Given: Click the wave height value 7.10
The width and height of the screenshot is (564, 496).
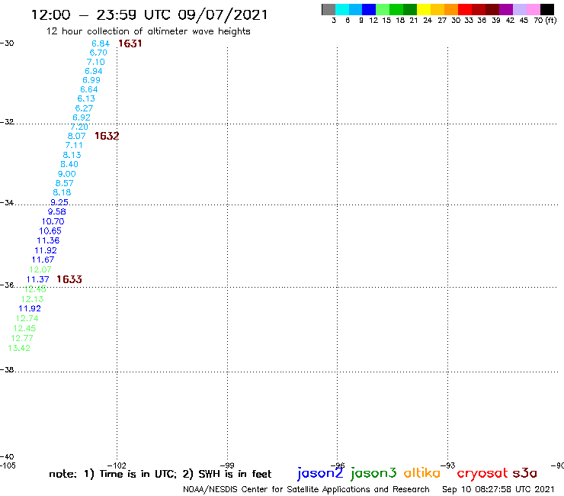Looking at the screenshot, I should click(96, 62).
